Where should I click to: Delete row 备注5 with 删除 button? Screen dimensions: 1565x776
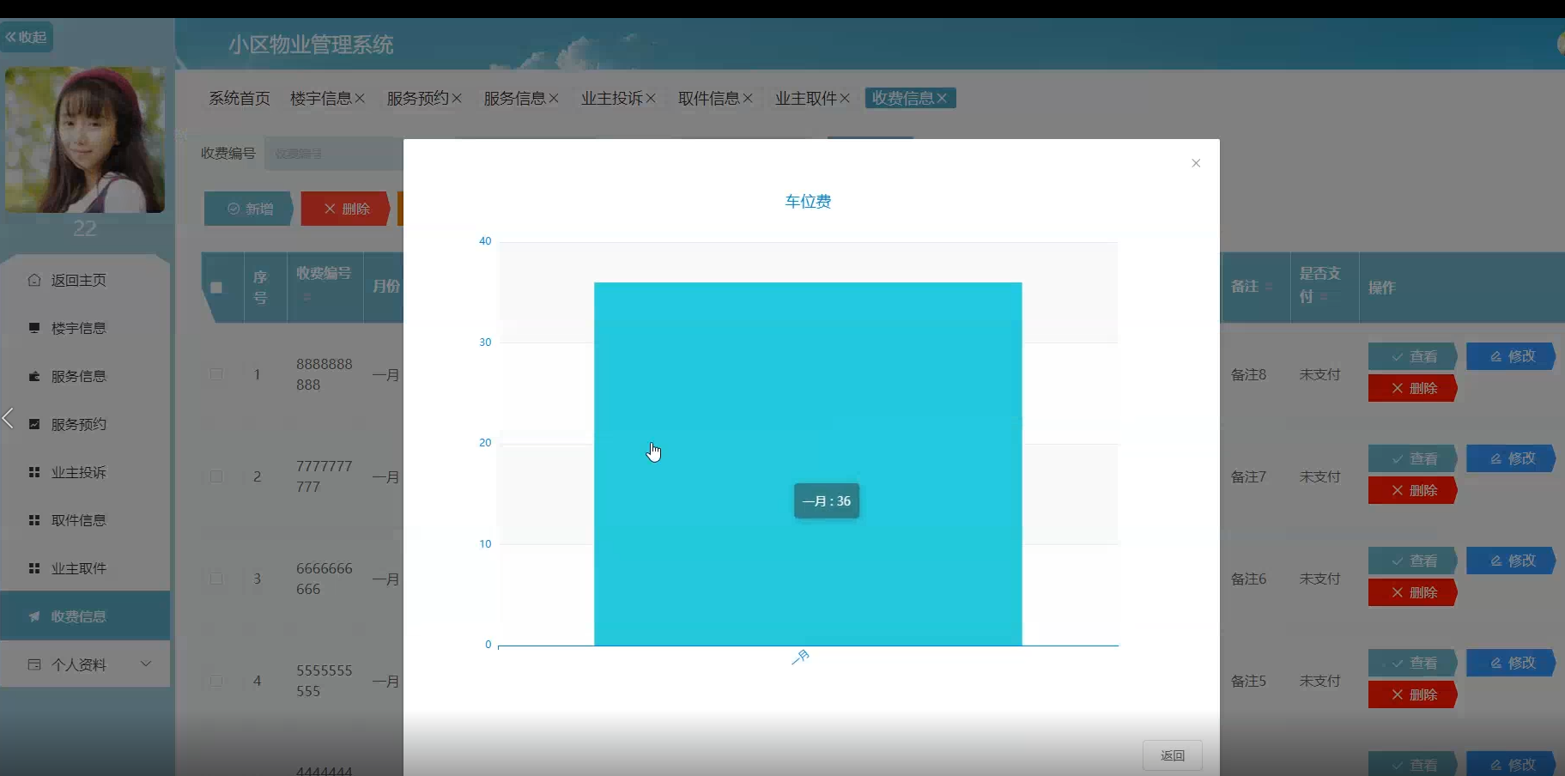(1412, 694)
